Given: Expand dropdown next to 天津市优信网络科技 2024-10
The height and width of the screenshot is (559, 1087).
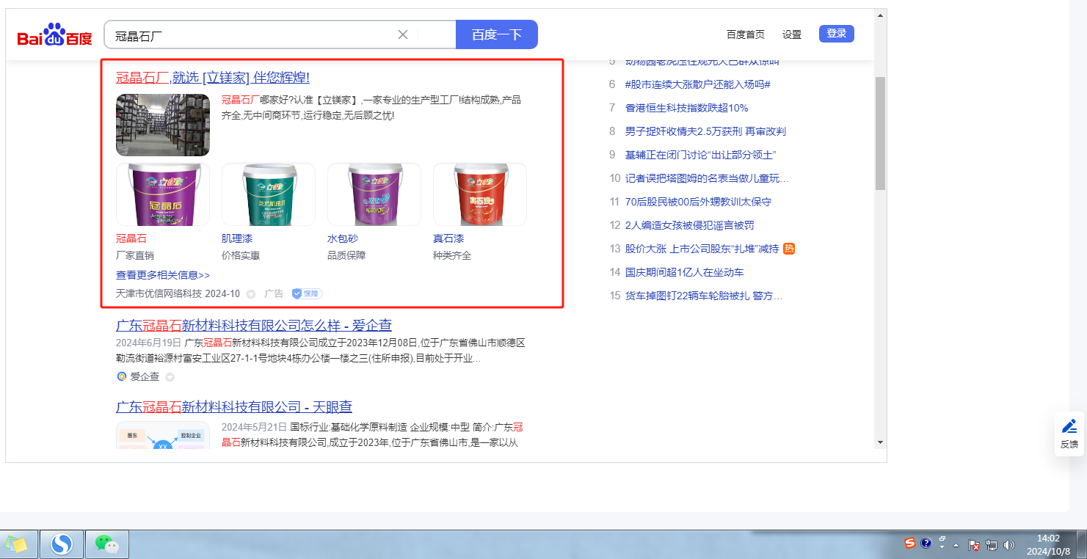Looking at the screenshot, I should tap(250, 294).
